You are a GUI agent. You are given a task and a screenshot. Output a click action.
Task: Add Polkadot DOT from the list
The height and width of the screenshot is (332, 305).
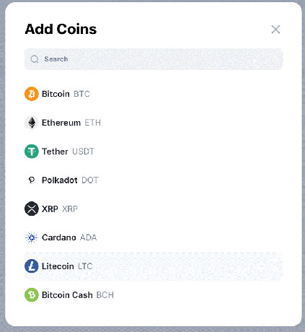(154, 180)
